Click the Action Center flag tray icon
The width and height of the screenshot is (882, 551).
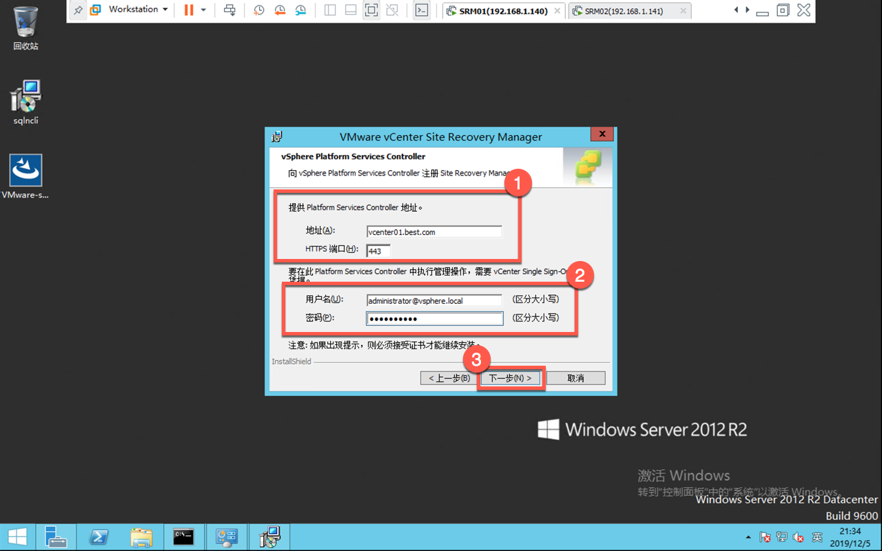[765, 537]
